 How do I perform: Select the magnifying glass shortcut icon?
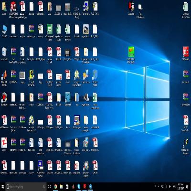[x=86, y=166]
